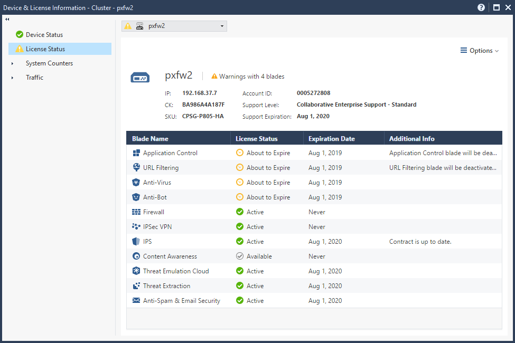Sort by the Expiration Date column header

(344, 138)
